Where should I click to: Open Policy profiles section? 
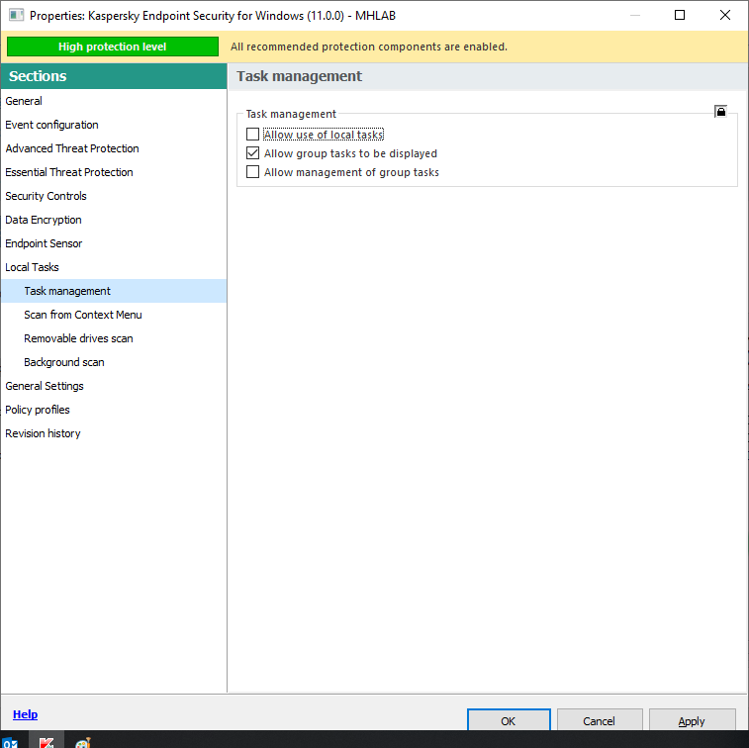pos(114,410)
